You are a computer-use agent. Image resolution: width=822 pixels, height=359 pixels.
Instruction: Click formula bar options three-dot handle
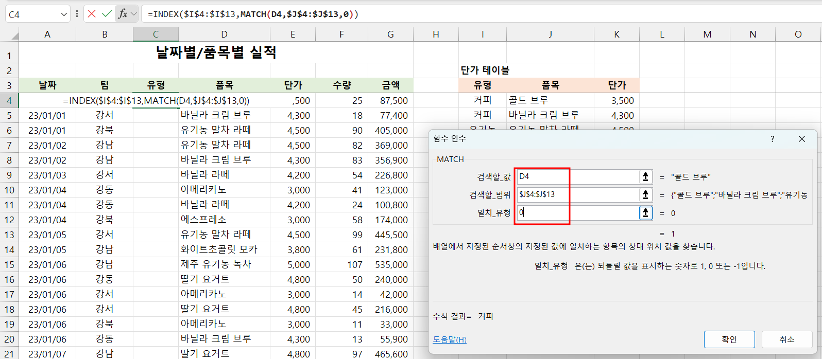[77, 14]
